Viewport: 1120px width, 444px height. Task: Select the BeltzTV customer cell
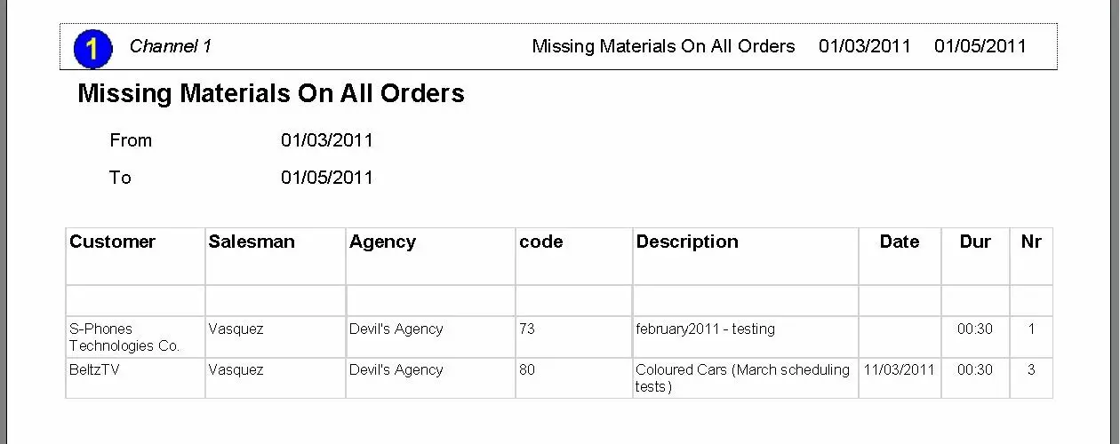point(94,369)
